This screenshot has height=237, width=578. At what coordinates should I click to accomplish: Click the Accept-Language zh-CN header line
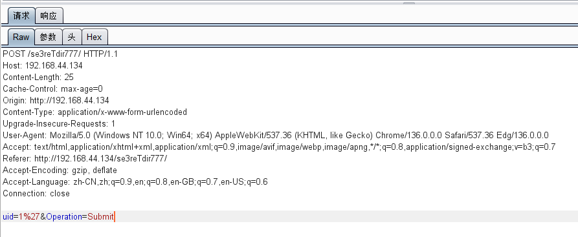[x=135, y=182]
